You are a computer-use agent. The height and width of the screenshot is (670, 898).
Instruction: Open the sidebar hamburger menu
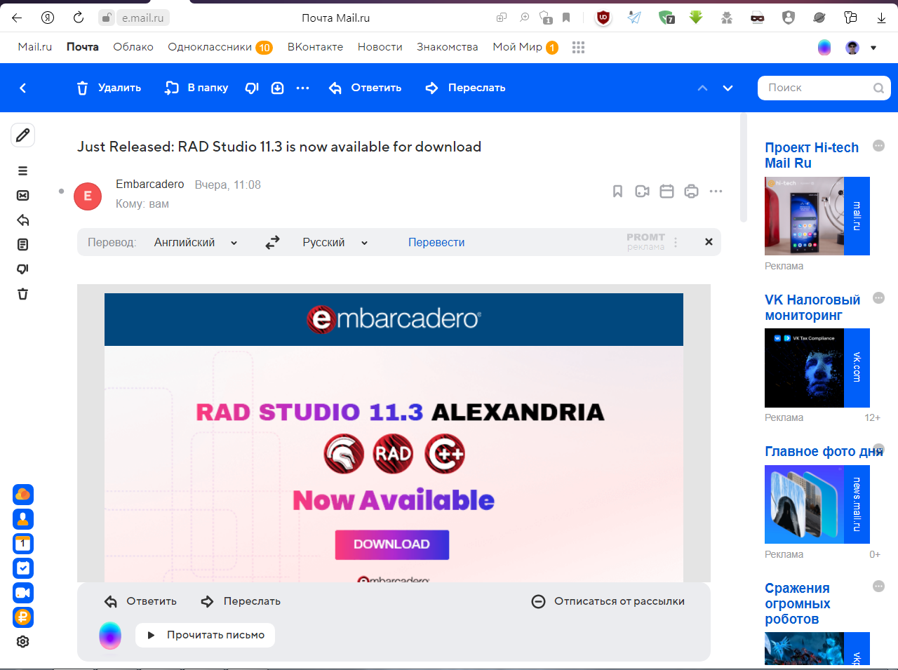click(x=23, y=170)
